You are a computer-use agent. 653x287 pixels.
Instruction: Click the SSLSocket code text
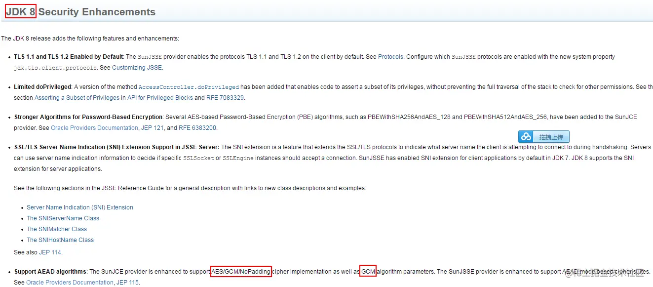pos(198,158)
